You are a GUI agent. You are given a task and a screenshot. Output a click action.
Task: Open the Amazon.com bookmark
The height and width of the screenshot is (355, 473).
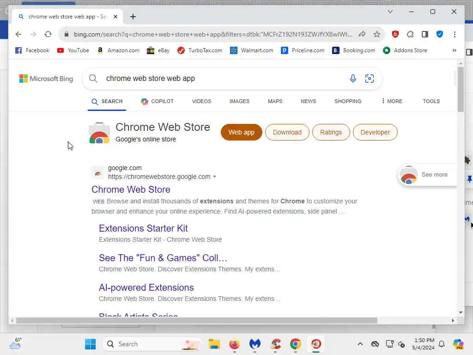tap(118, 50)
